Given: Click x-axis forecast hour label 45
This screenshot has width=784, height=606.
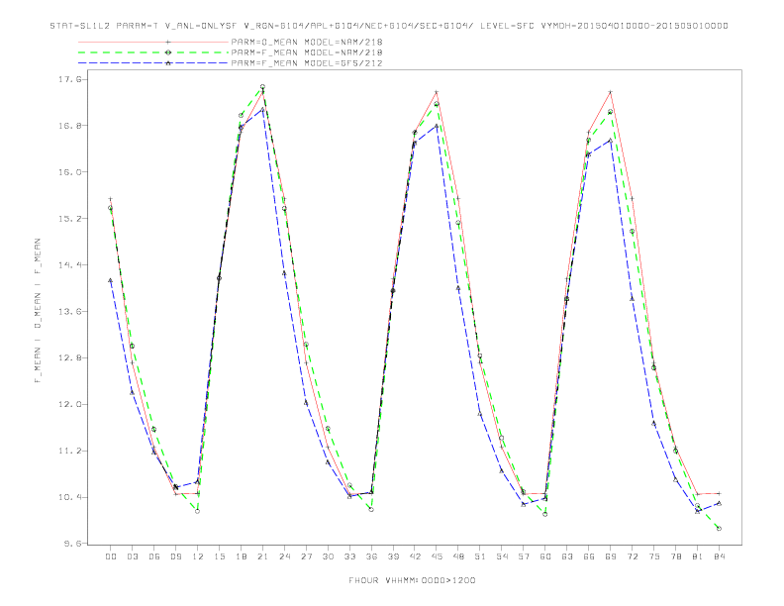Looking at the screenshot, I should pos(437,556).
